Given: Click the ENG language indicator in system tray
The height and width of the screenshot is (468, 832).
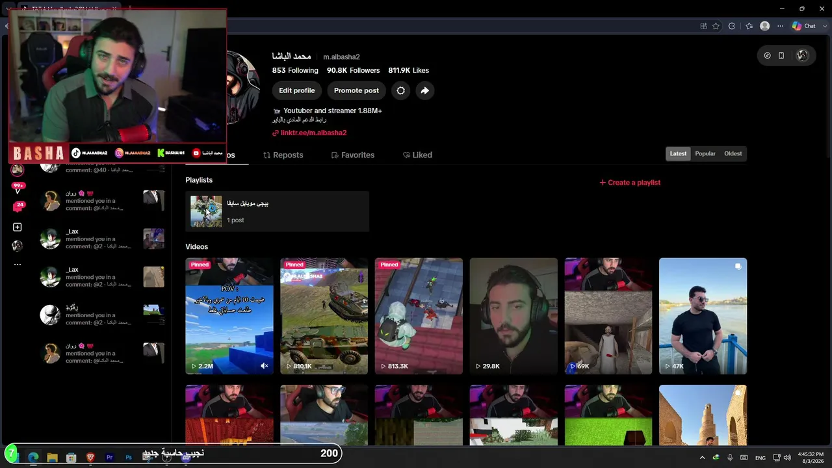Looking at the screenshot, I should tap(760, 458).
